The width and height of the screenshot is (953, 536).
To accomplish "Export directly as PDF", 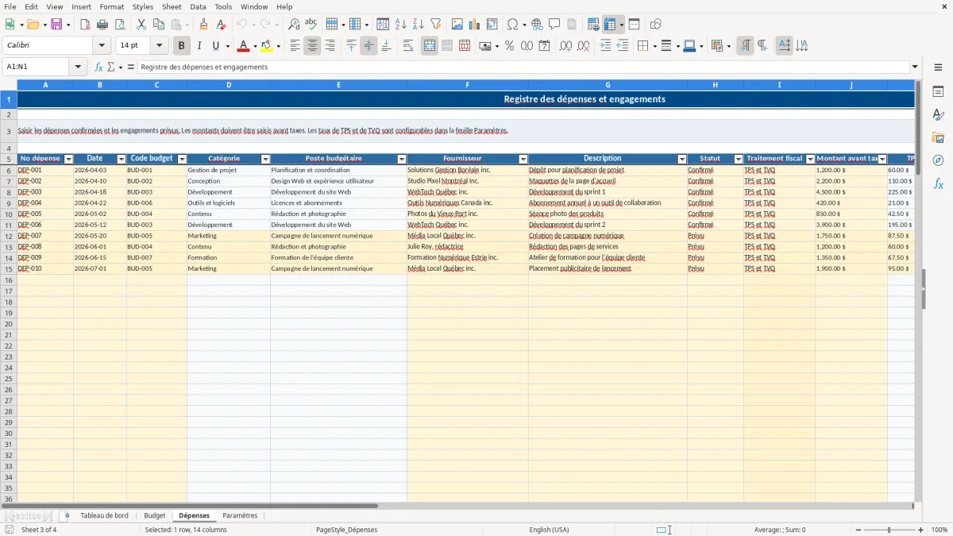I will pos(85,25).
